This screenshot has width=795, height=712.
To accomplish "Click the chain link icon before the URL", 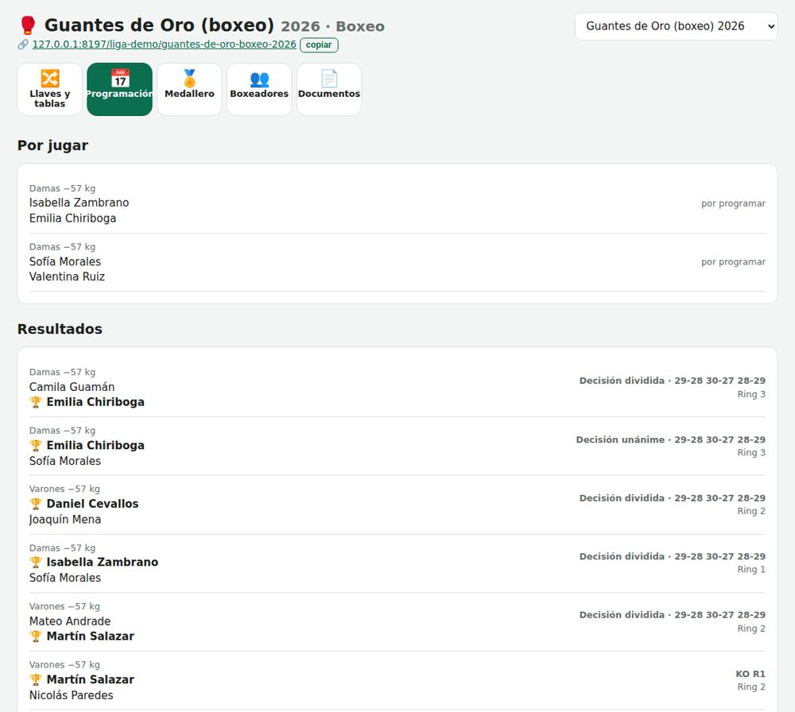I will [x=23, y=44].
